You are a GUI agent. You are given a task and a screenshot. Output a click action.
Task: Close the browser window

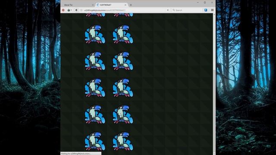tap(212, 3)
